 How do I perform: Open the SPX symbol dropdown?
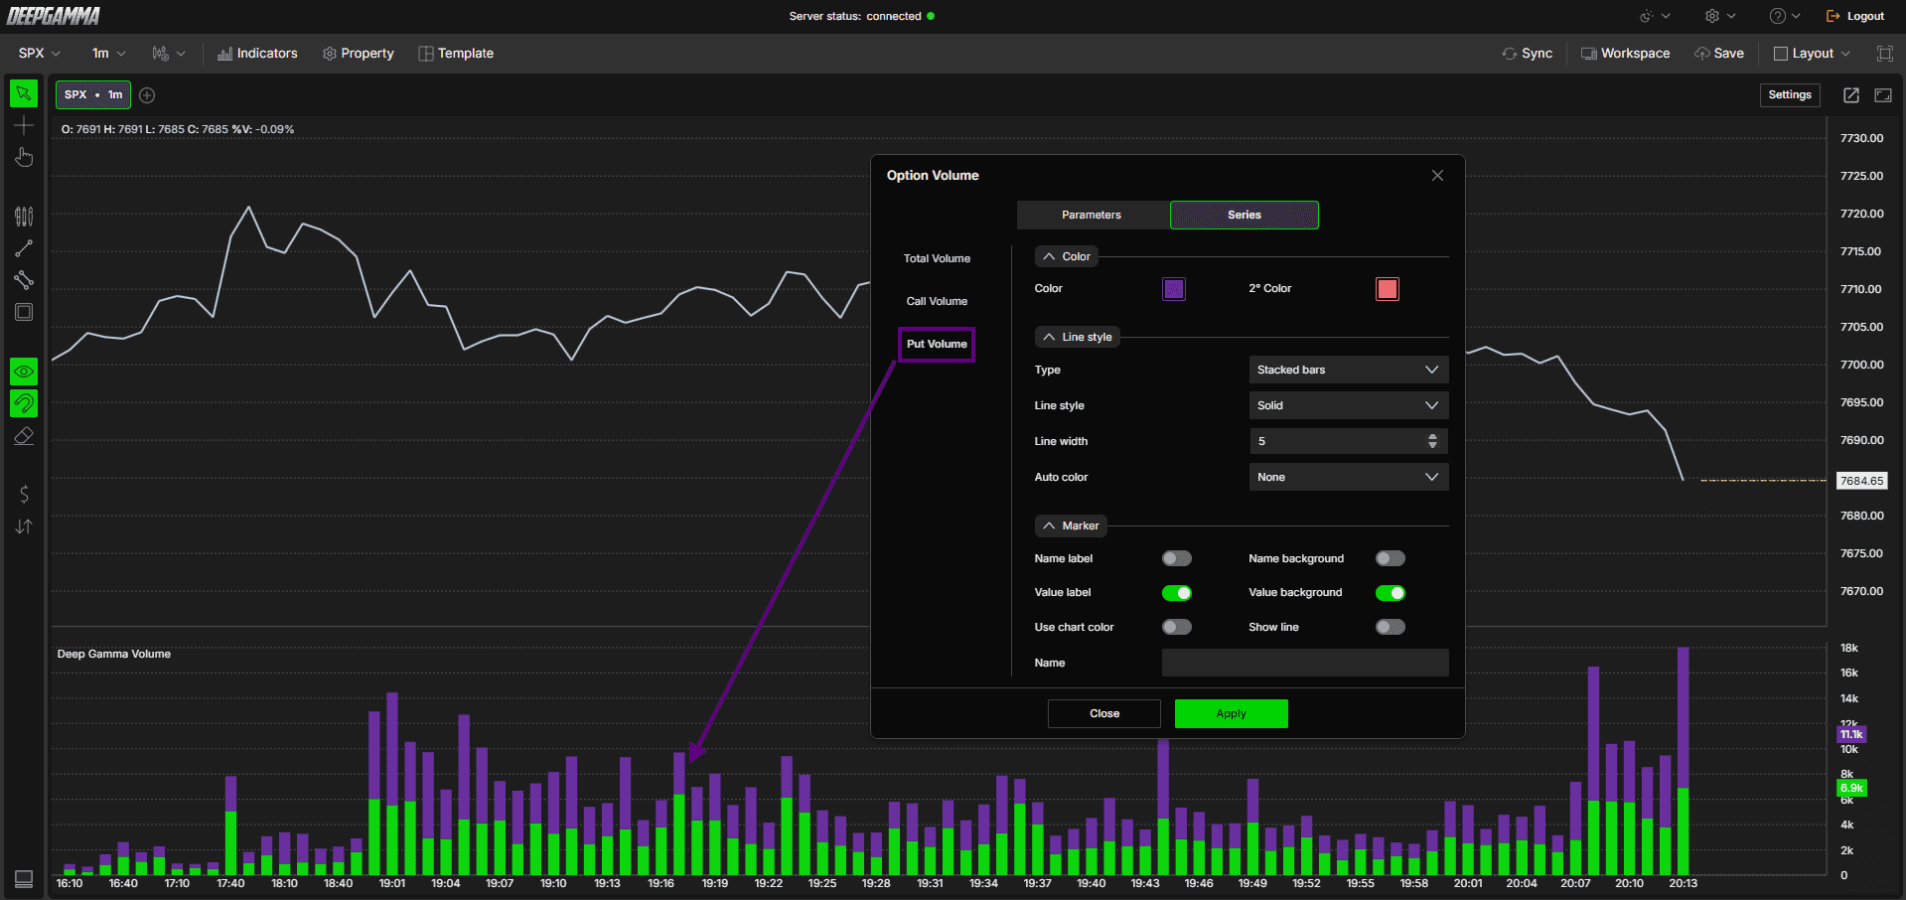coord(40,54)
